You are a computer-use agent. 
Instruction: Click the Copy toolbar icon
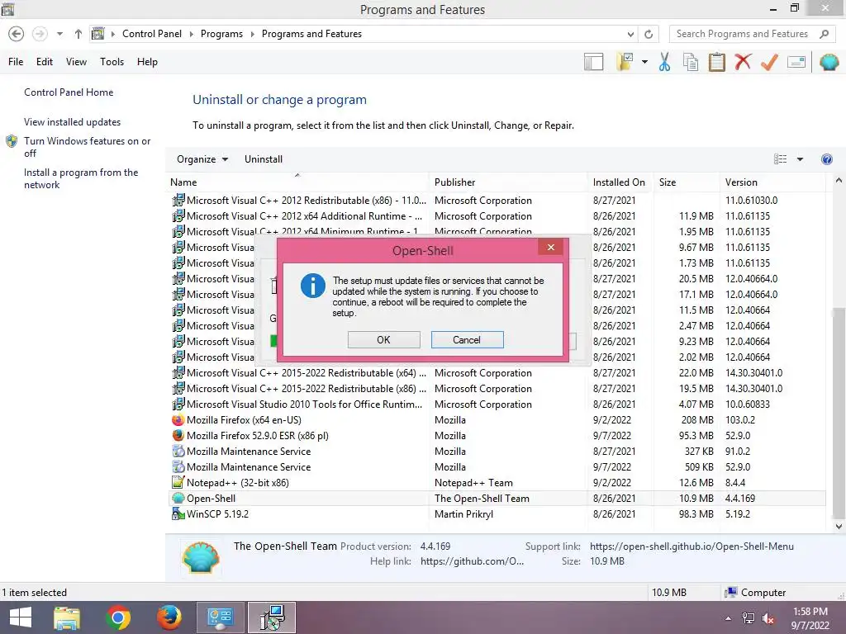tap(690, 62)
